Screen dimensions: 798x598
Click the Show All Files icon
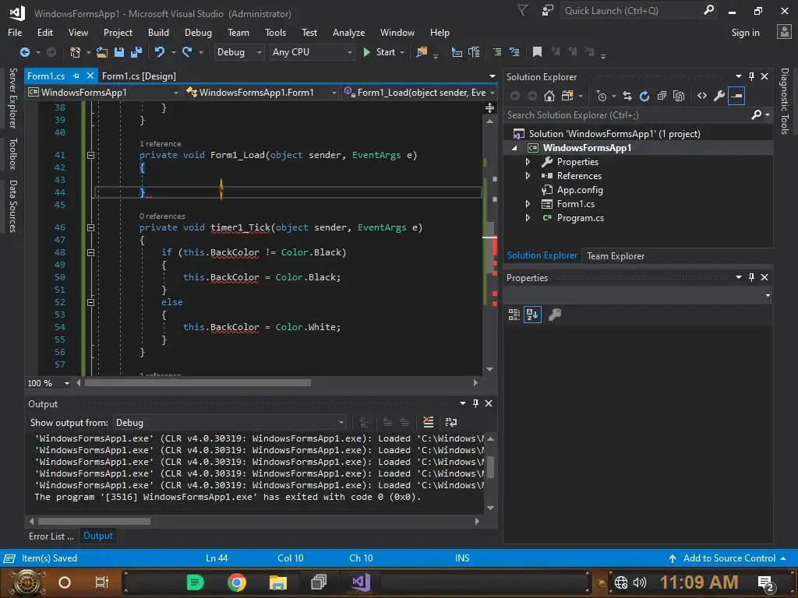point(679,96)
